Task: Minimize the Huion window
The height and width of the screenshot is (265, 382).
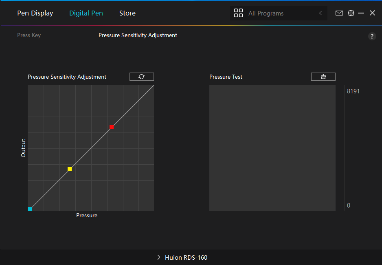Action: click(361, 13)
